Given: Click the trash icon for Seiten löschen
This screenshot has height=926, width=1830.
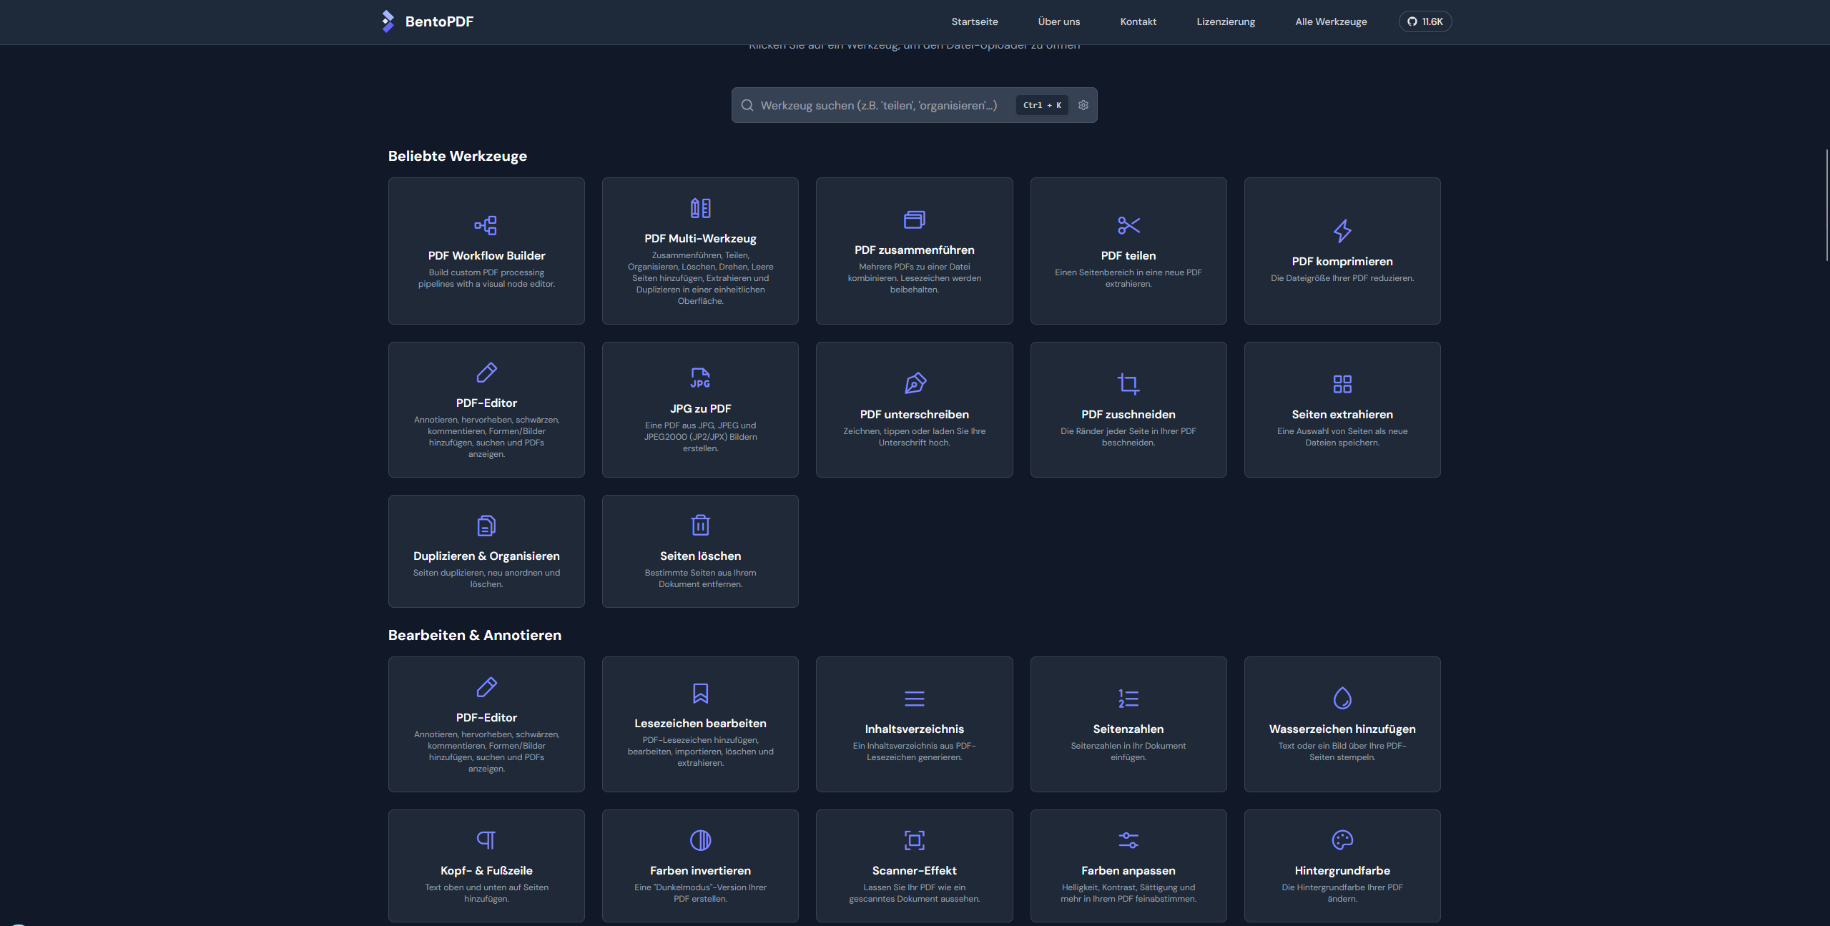Looking at the screenshot, I should click(x=700, y=526).
